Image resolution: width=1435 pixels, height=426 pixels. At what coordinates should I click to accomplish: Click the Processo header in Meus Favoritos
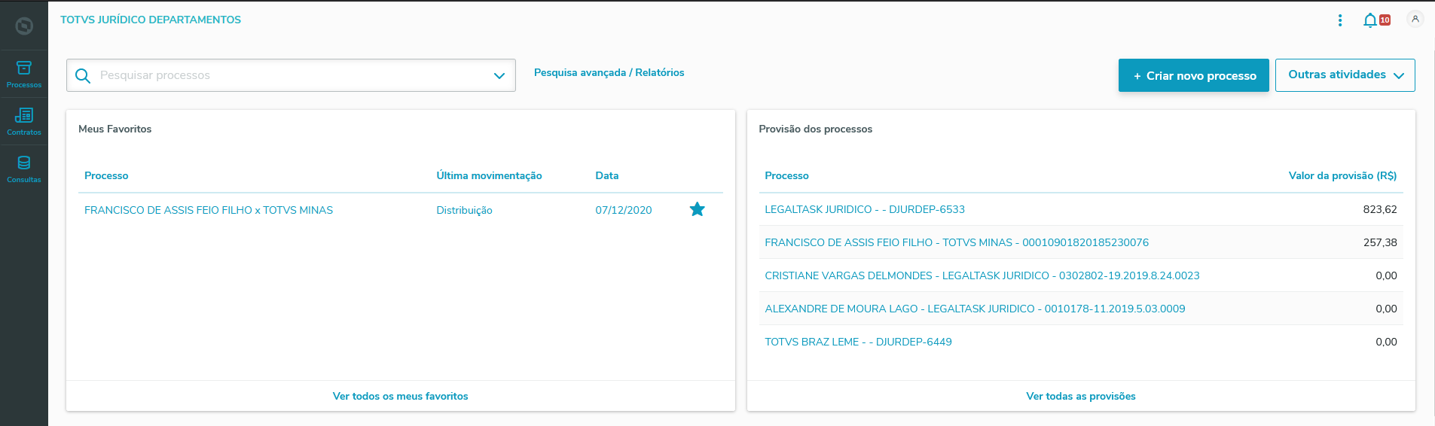tap(106, 175)
